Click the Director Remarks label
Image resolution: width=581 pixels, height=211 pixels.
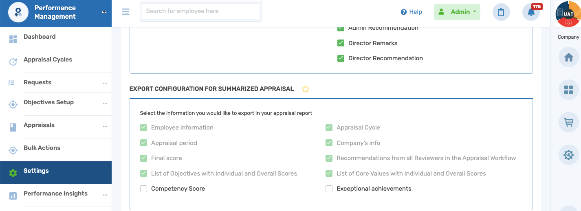click(373, 43)
